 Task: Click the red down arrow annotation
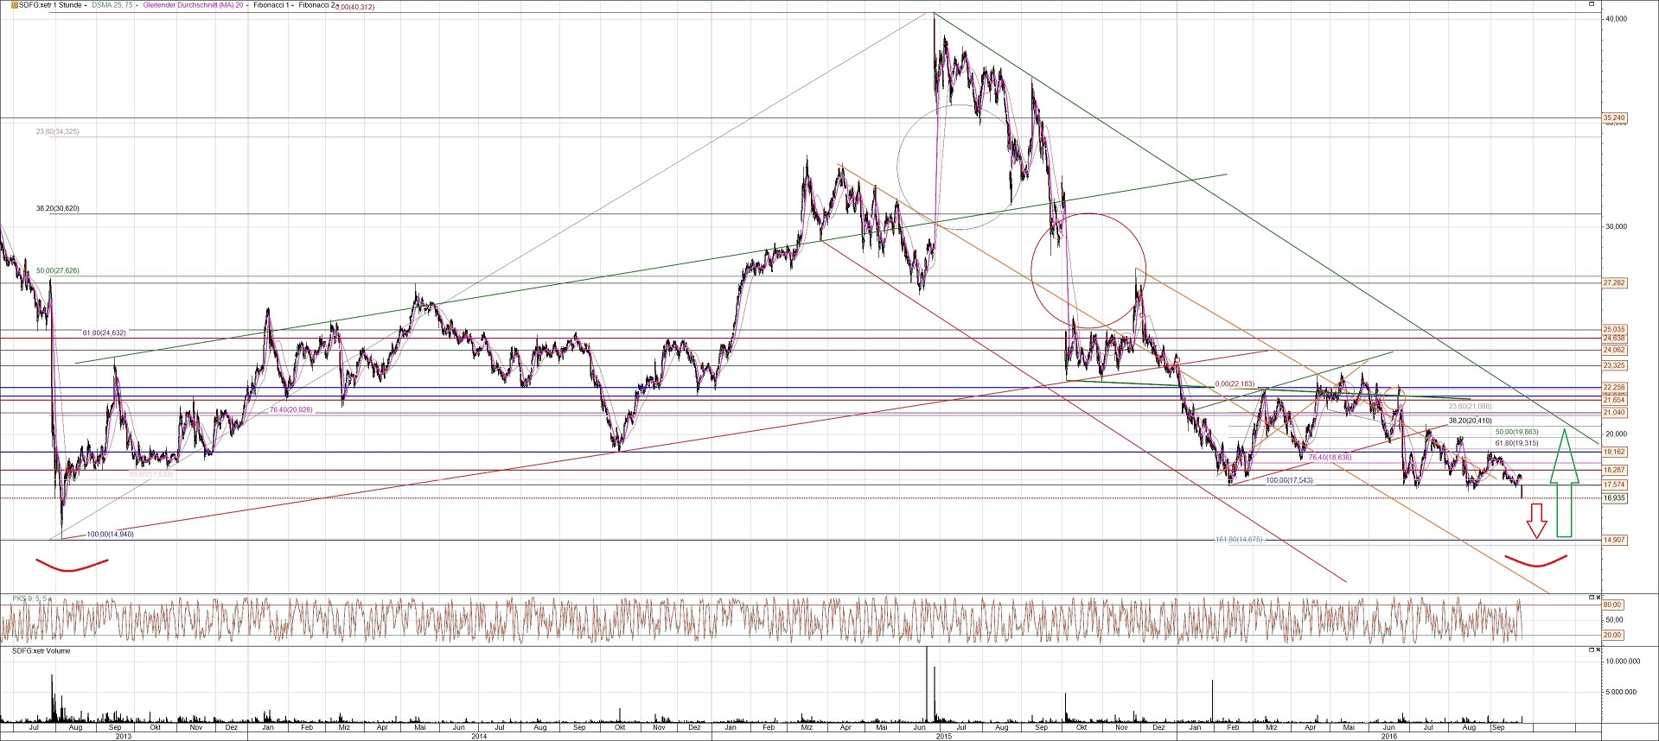coord(1536,521)
